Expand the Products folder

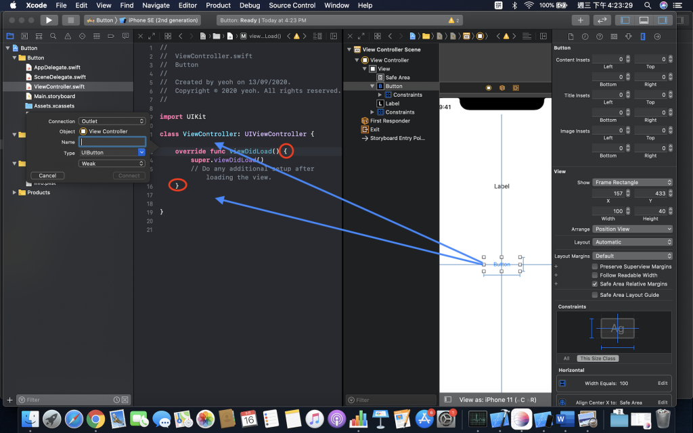(x=14, y=193)
